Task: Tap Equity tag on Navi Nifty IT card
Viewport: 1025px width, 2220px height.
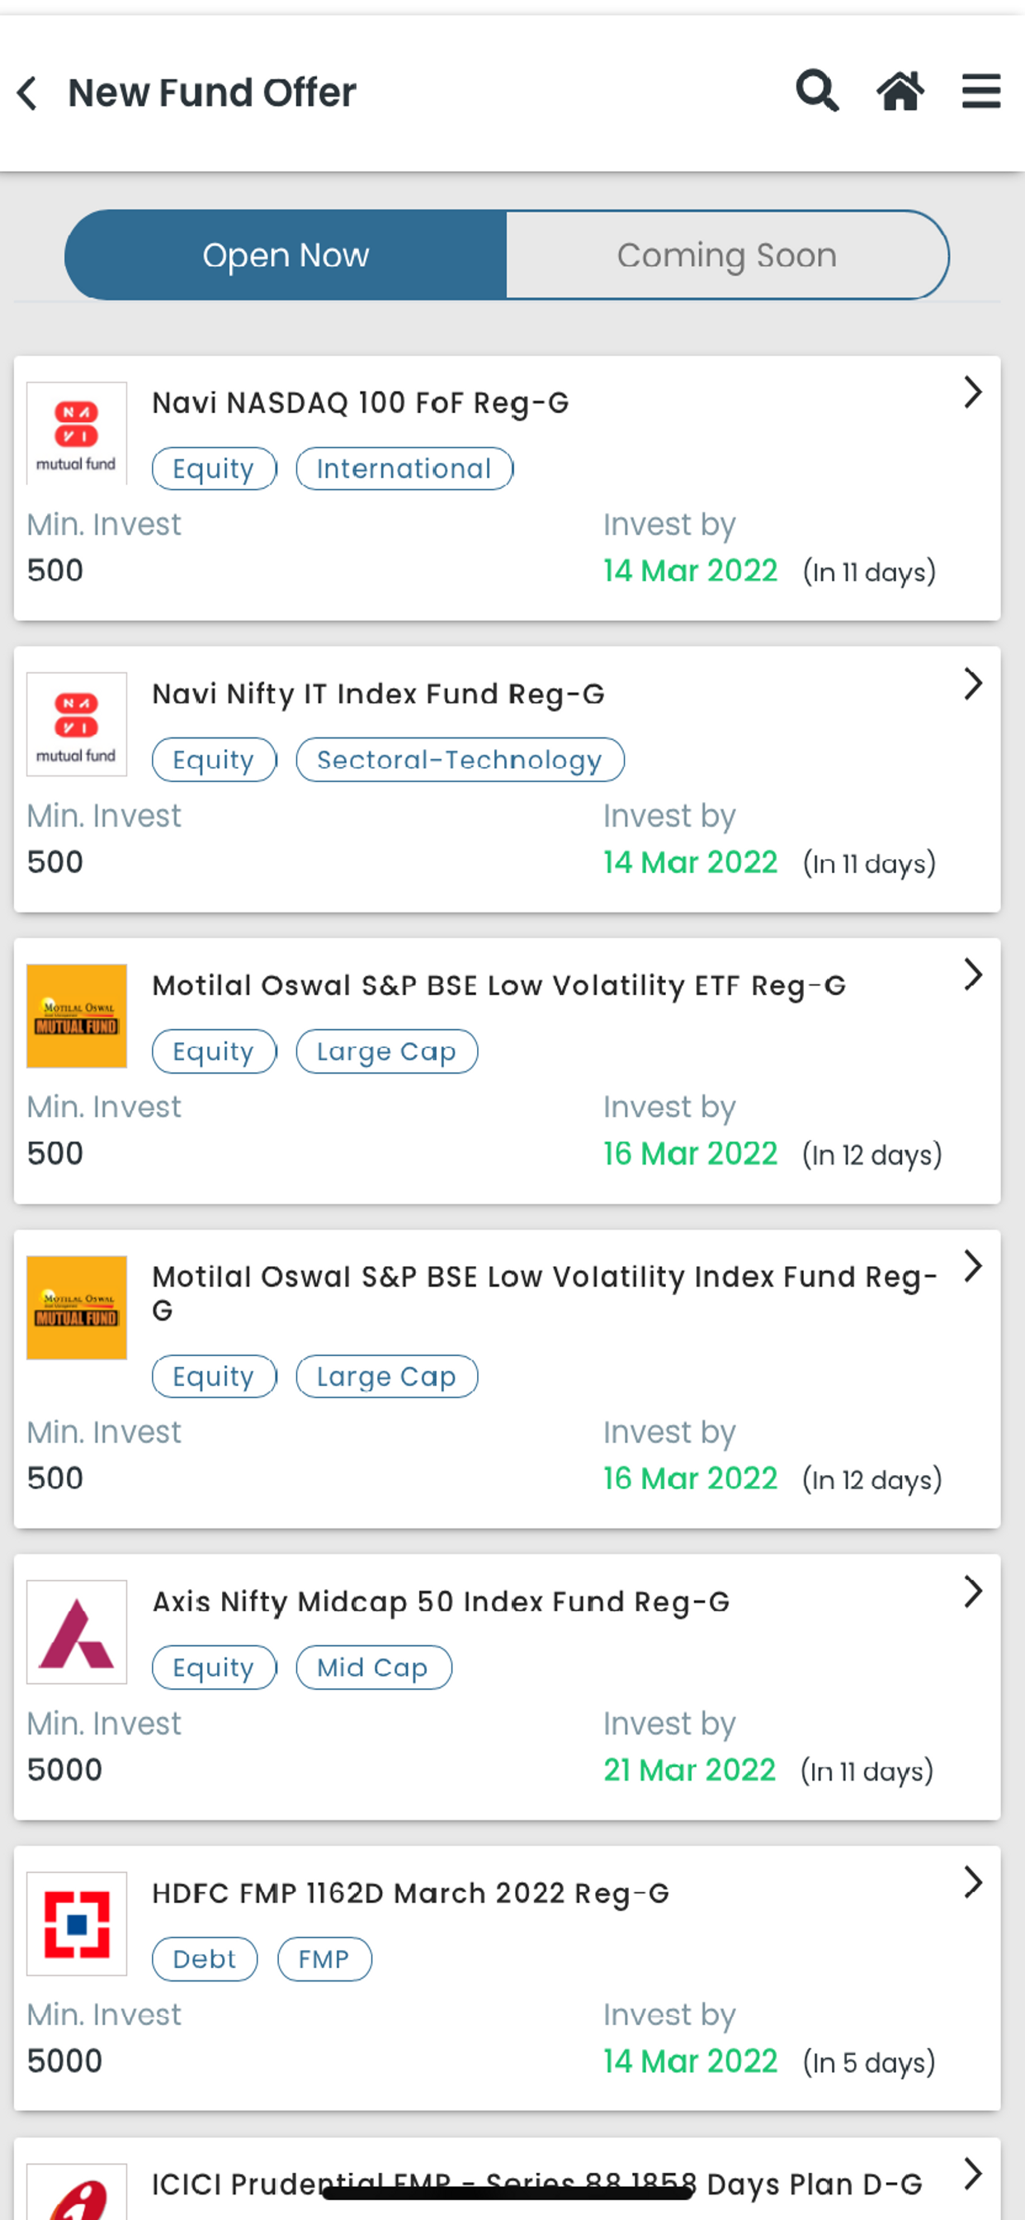Action: click(214, 760)
